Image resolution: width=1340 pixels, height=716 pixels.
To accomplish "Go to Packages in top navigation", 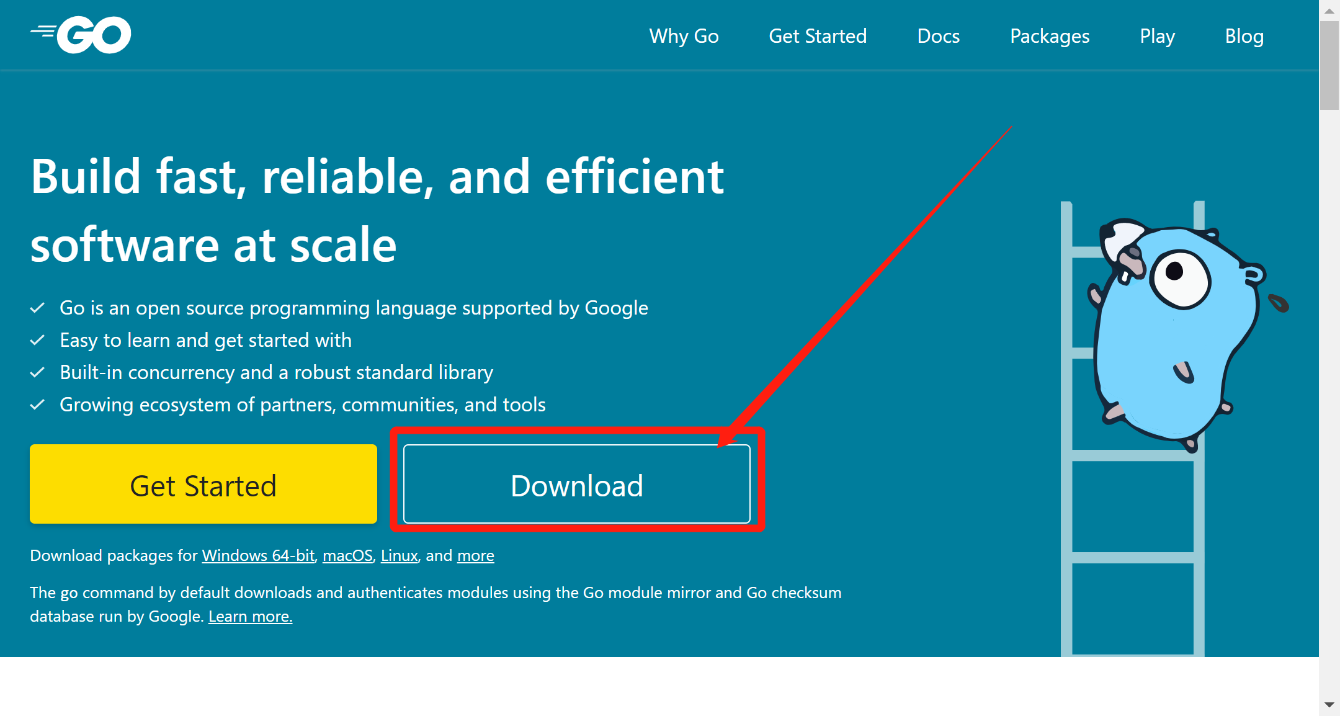I will pos(1050,36).
